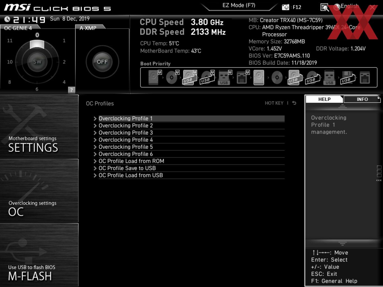Image resolution: width=383 pixels, height=287 pixels.
Task: Open the Overclocking settings OC section
Action: pos(39,191)
